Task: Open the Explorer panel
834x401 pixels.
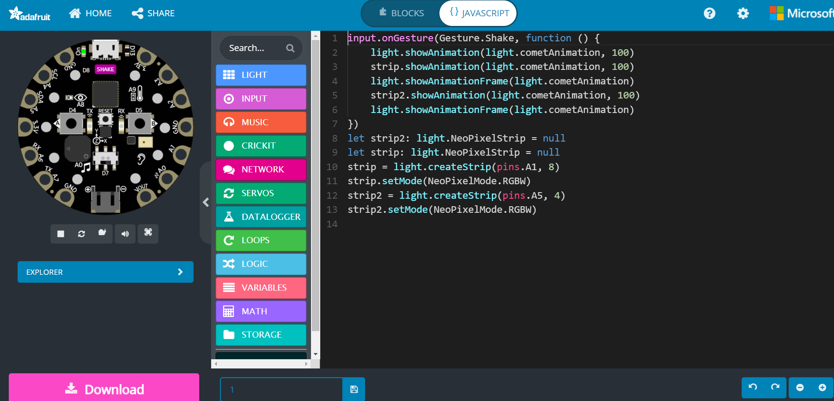Action: pos(105,272)
